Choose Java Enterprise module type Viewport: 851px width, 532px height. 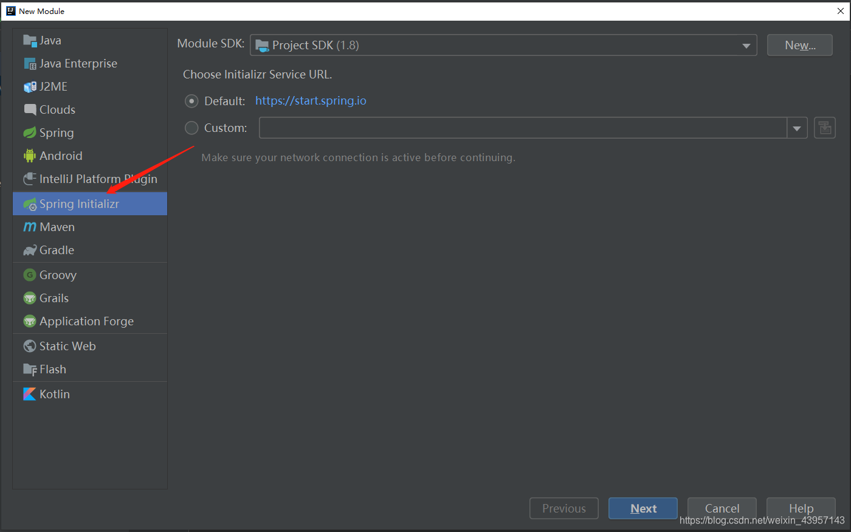[x=90, y=64]
